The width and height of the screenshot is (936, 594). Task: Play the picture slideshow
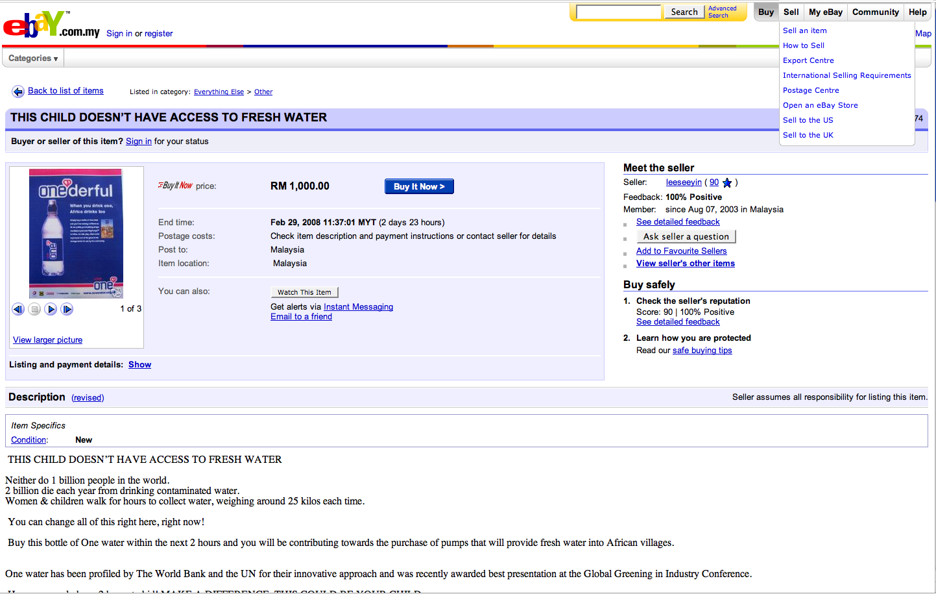pyautogui.click(x=51, y=309)
